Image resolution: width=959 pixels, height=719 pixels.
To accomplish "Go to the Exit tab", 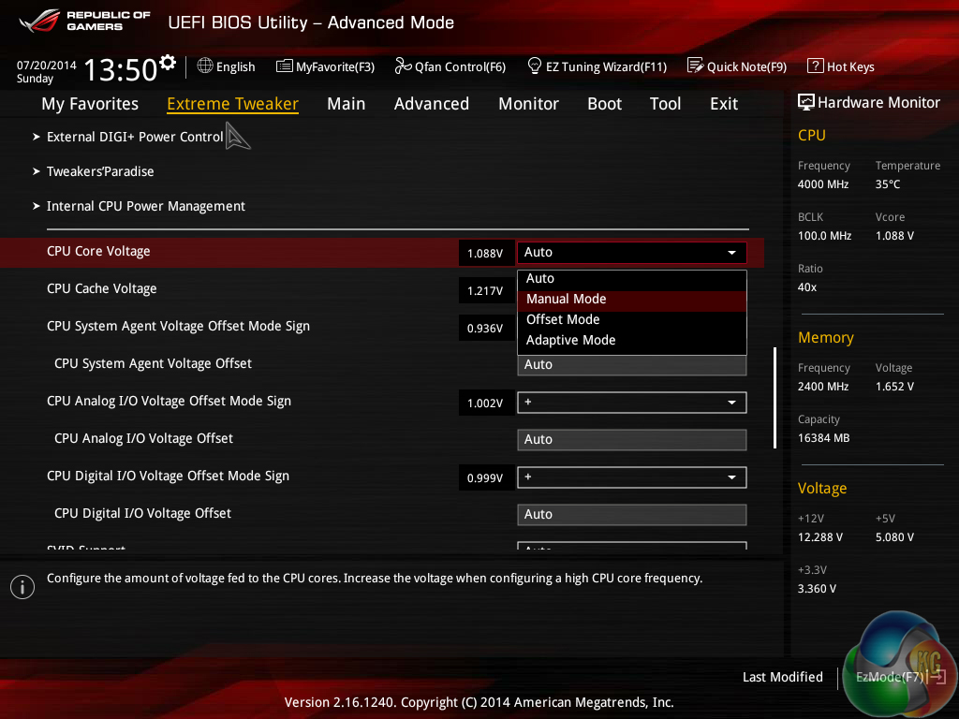I will tap(724, 104).
